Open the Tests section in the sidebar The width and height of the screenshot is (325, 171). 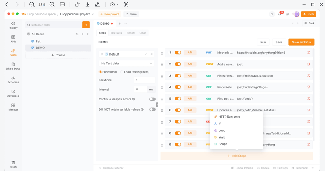click(13, 53)
